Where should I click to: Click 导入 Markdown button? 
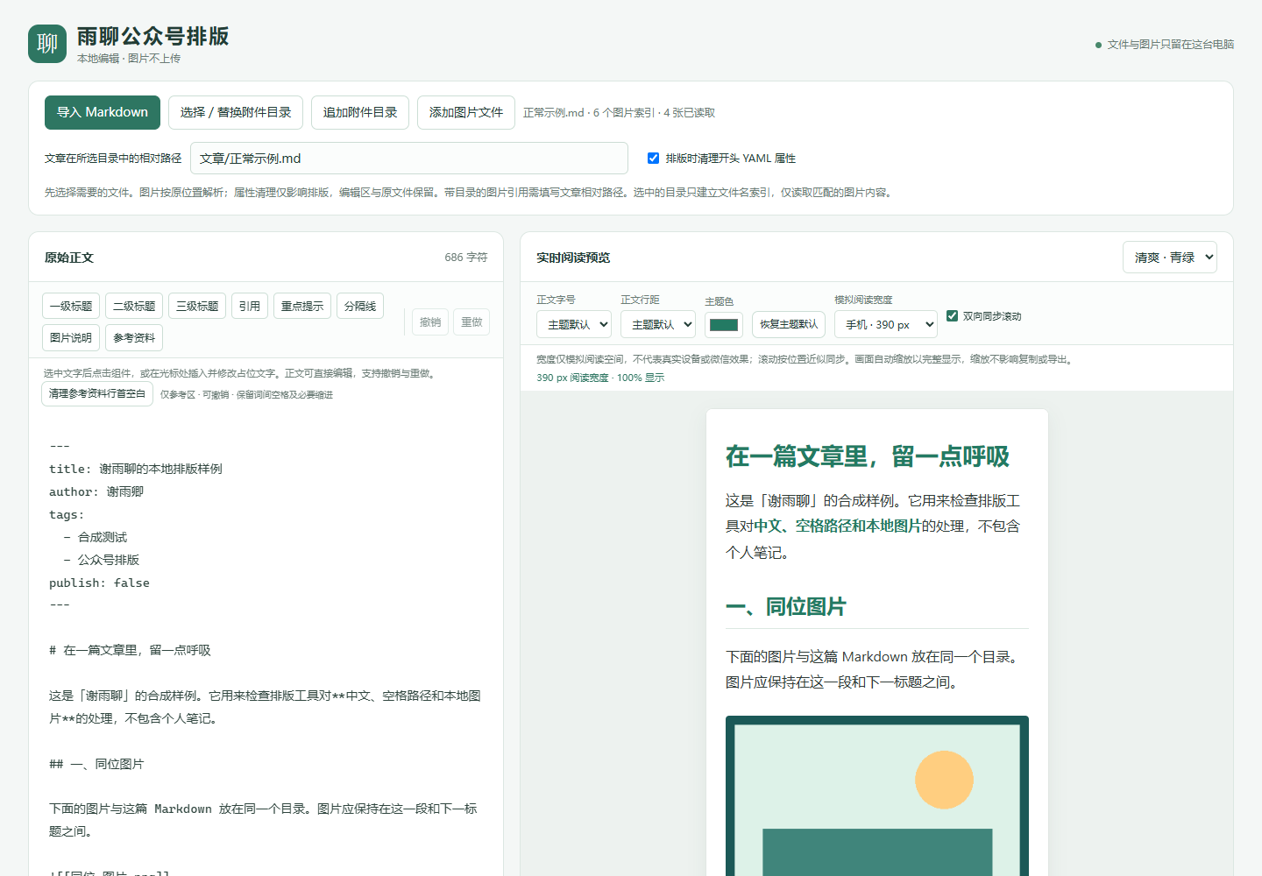coord(103,112)
